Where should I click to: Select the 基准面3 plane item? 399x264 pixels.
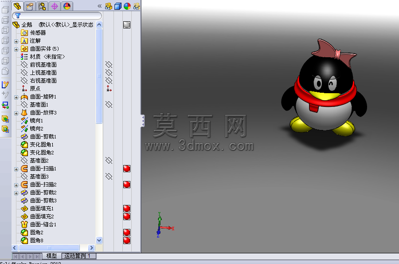click(35, 177)
